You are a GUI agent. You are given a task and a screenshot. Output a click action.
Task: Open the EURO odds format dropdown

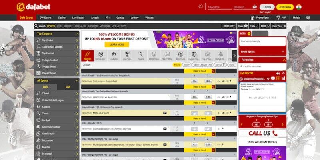(x=265, y=26)
